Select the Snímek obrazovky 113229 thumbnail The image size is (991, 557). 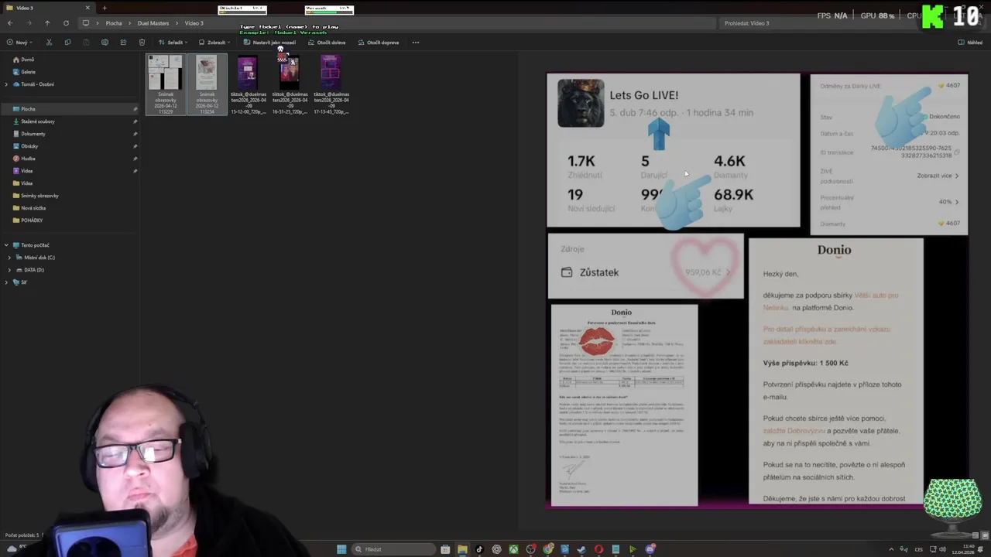pyautogui.click(x=166, y=84)
